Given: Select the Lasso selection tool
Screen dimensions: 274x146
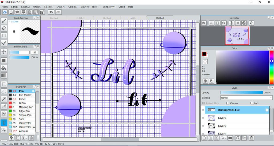Looking at the screenshot, I should (4, 92).
